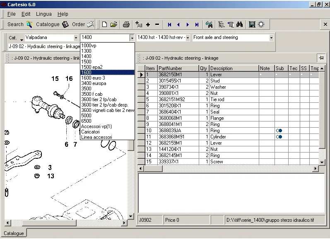Click the Search toolbar button

coord(19,24)
